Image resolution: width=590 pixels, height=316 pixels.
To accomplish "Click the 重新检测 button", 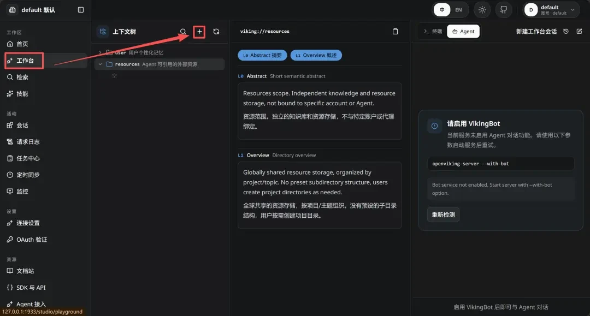I will (x=443, y=214).
